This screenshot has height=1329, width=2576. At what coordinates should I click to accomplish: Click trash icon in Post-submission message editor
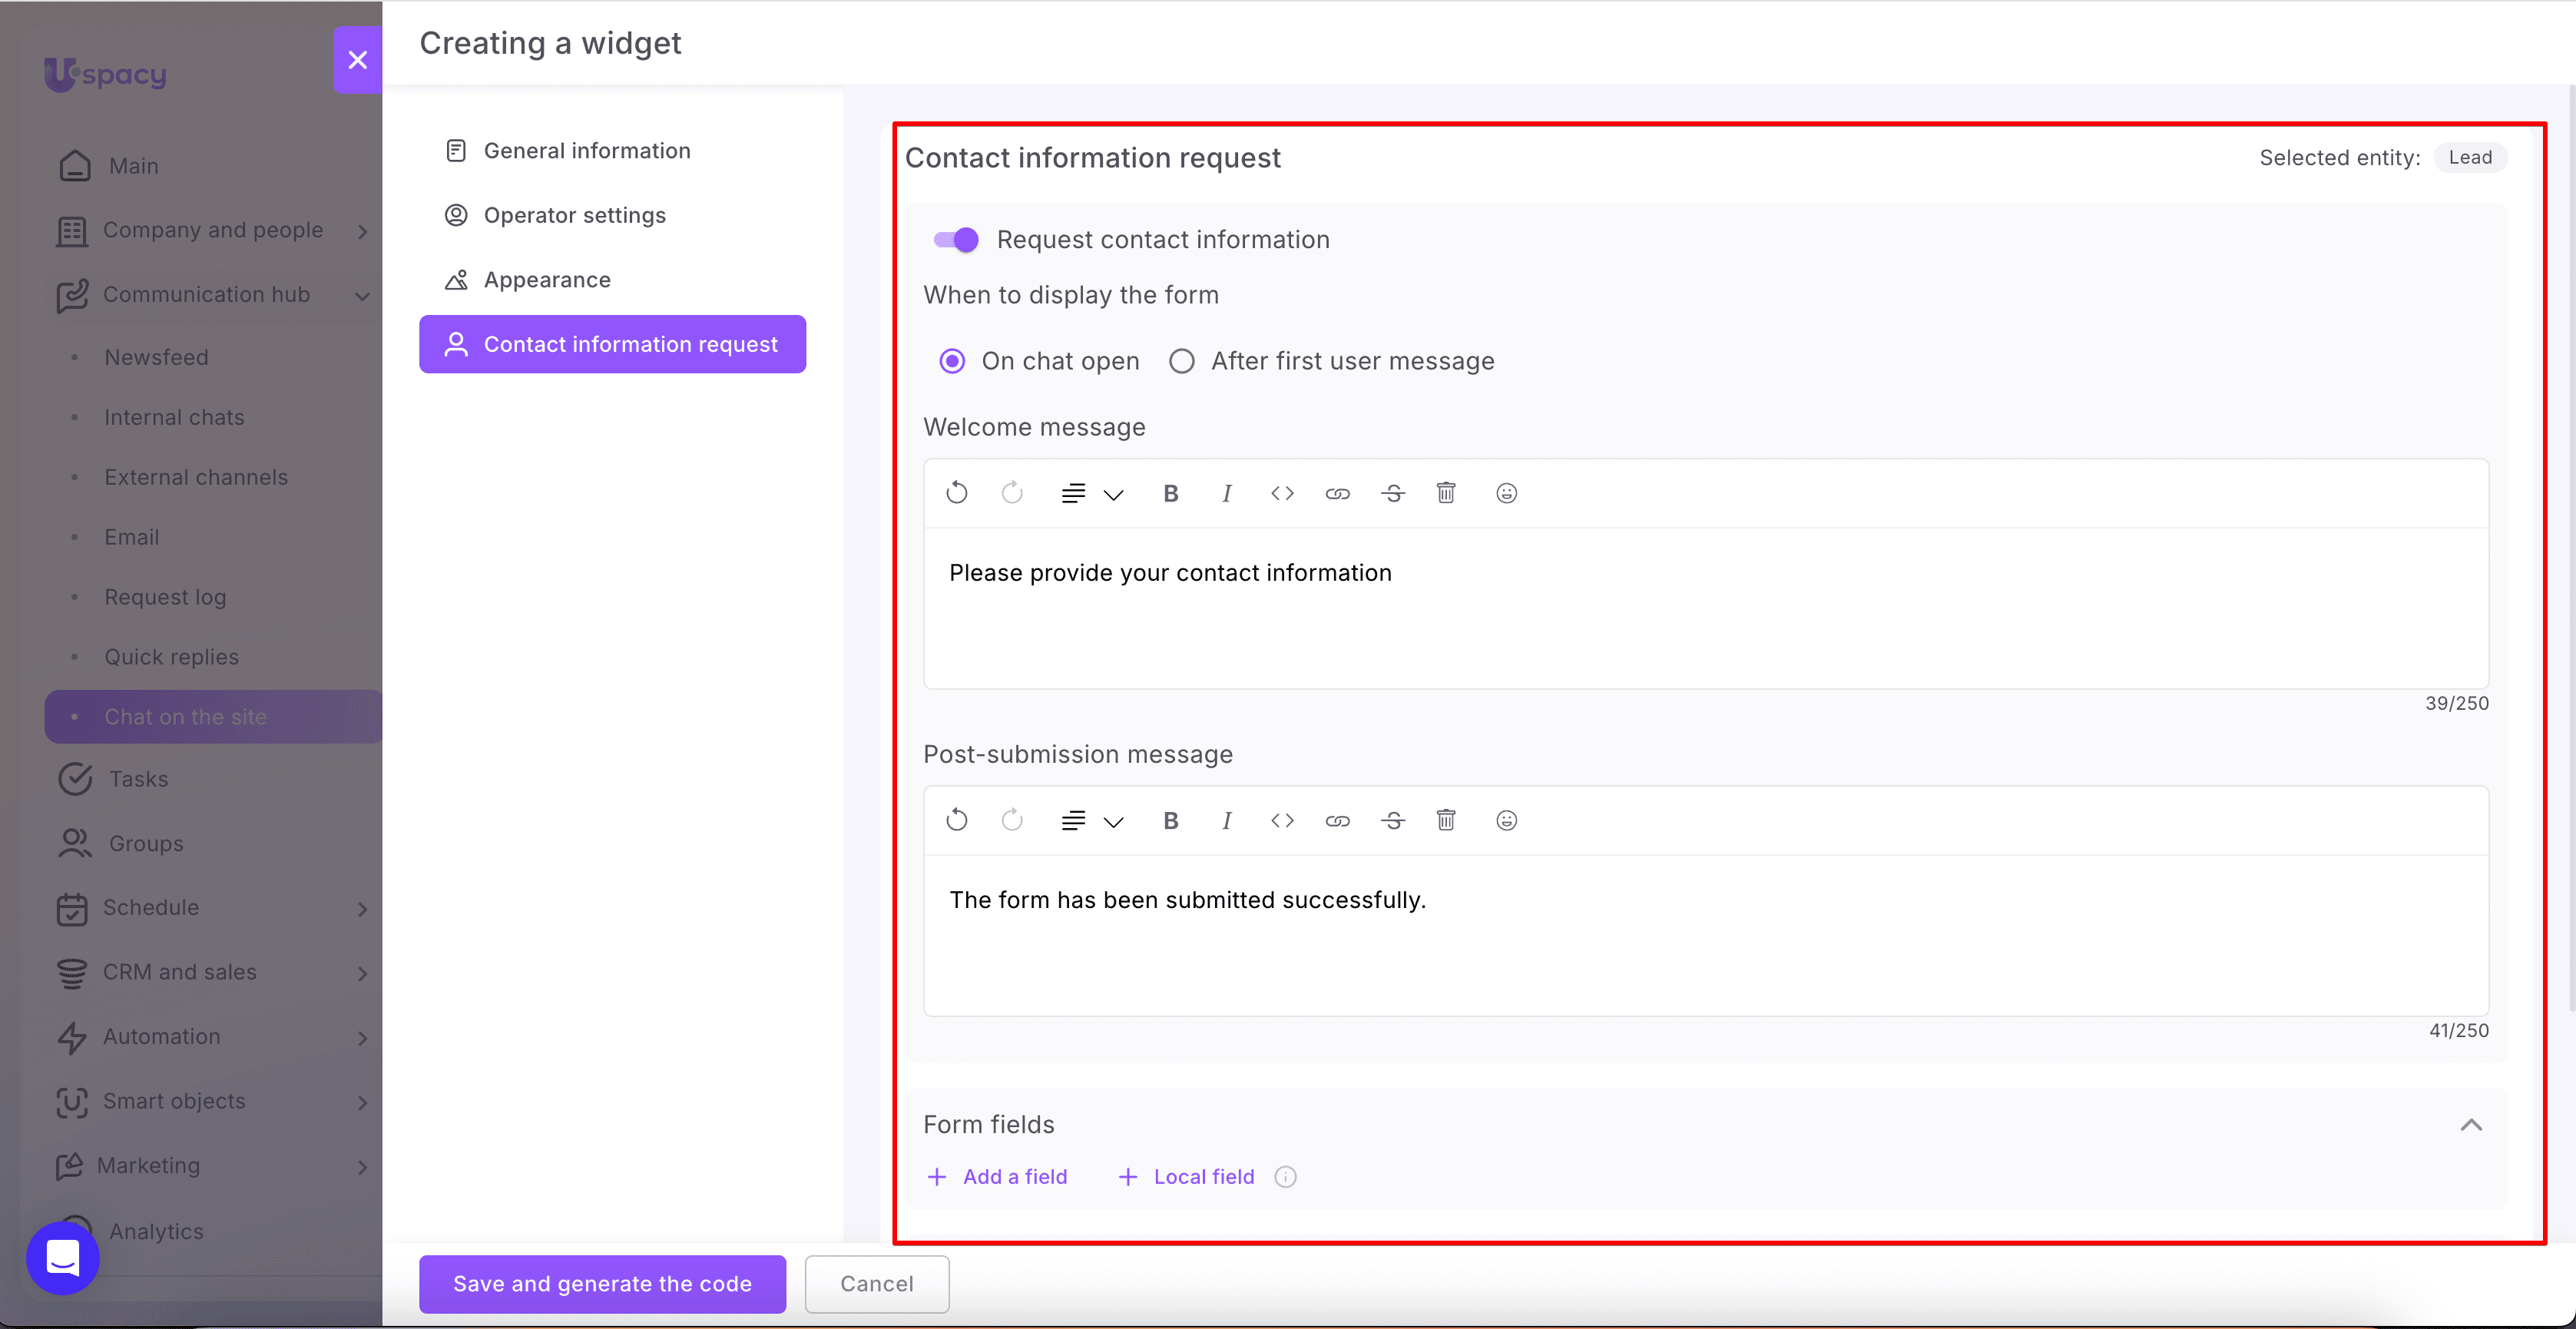click(x=1446, y=820)
